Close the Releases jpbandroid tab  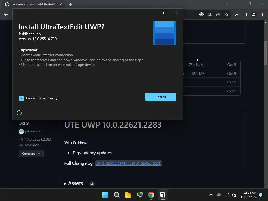point(61,4)
